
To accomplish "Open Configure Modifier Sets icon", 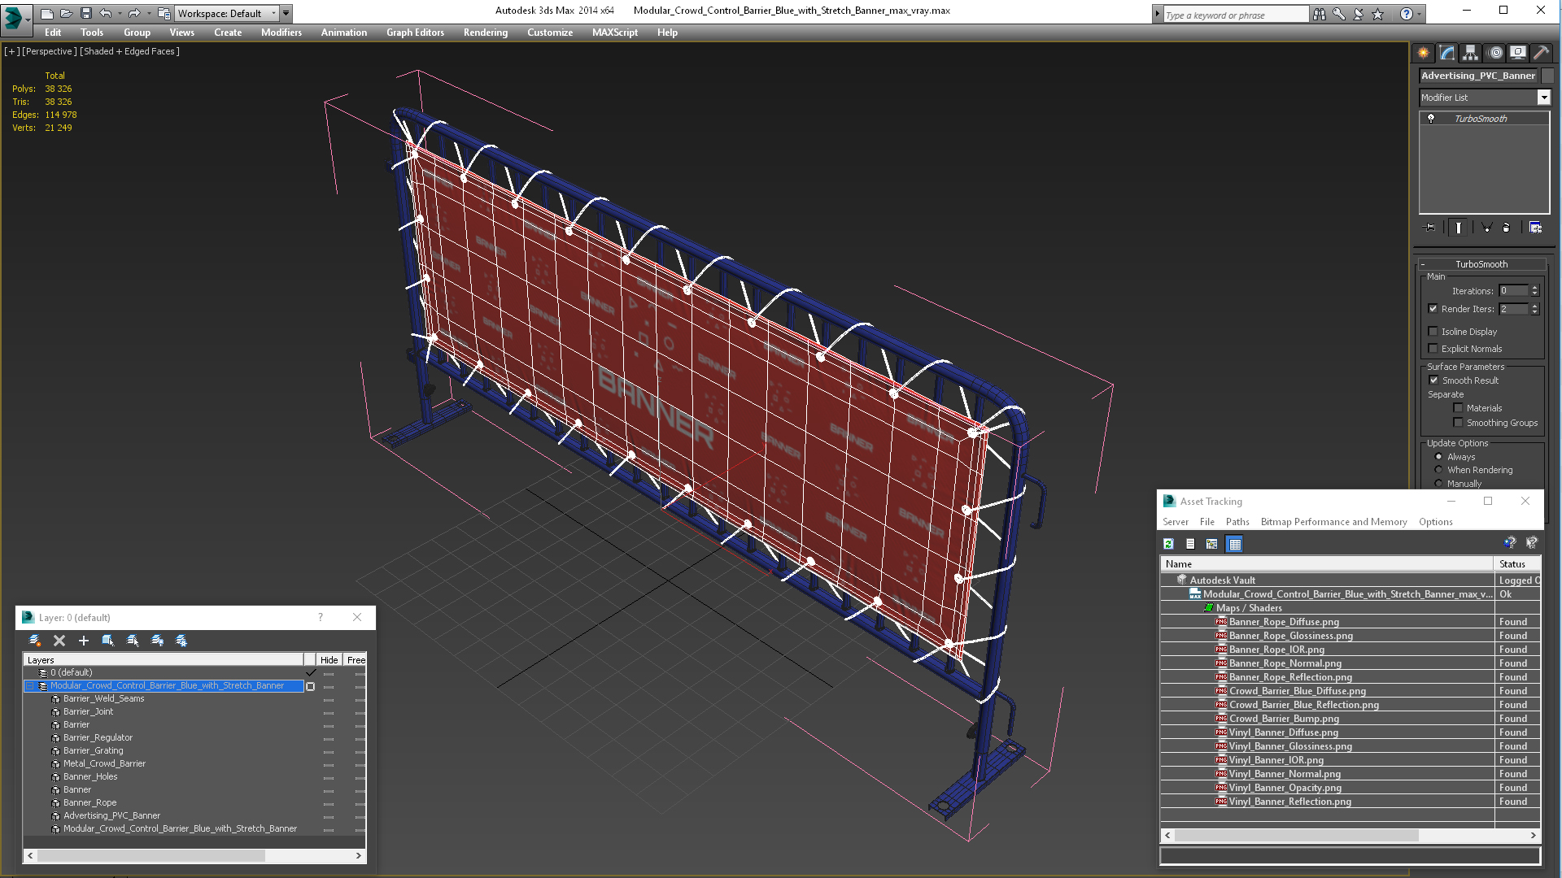I will (x=1535, y=228).
